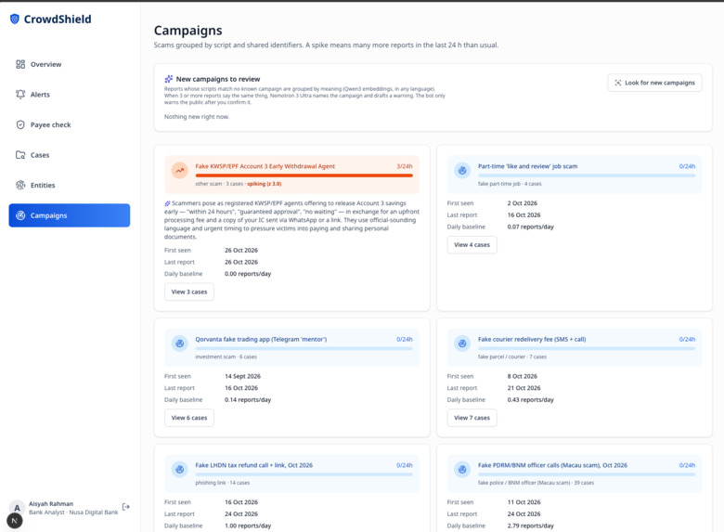Open Fake PDRM/BNM officer calls campaign title

pyautogui.click(x=552, y=465)
